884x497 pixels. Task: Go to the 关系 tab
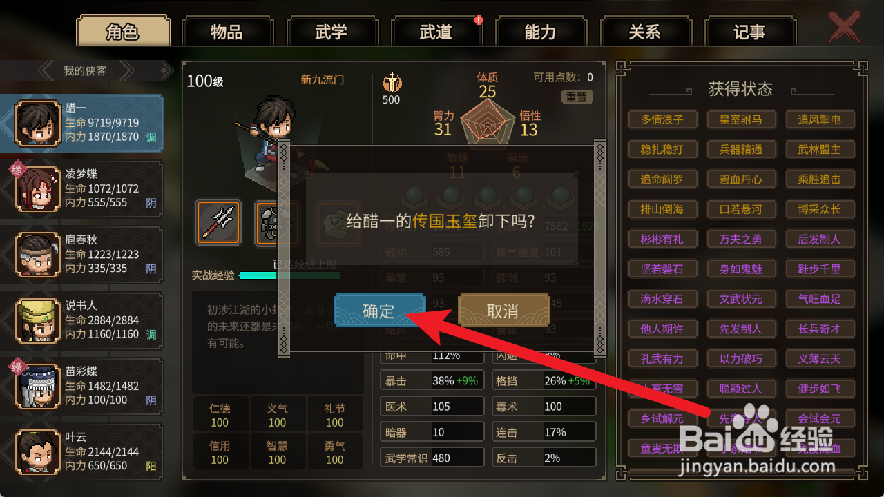[x=645, y=32]
